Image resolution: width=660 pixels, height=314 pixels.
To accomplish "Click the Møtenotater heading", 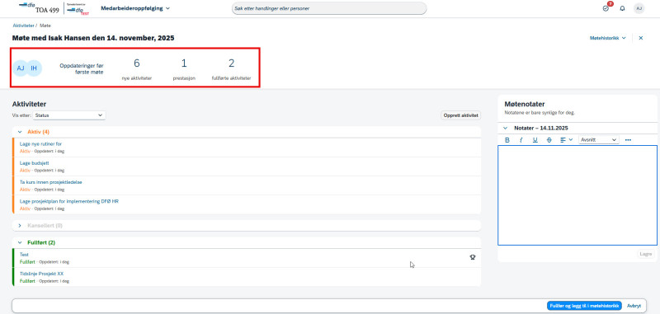I will 525,104.
